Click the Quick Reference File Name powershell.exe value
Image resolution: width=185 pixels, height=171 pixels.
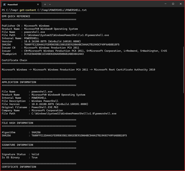34,32
